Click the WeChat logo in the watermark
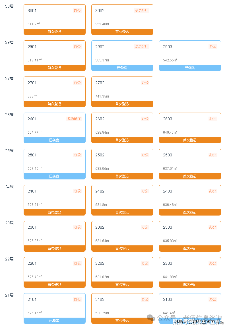The image size is (229, 327). [x=151, y=317]
